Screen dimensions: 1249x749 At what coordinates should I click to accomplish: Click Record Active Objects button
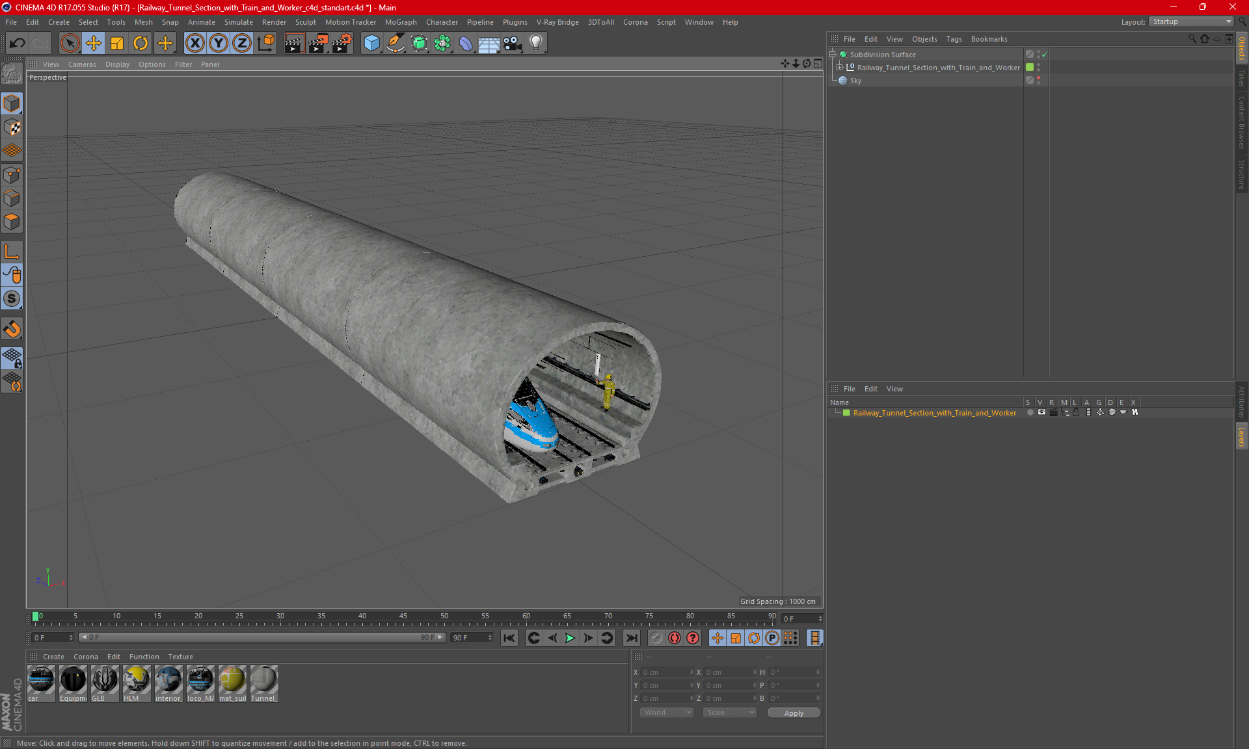click(x=656, y=638)
